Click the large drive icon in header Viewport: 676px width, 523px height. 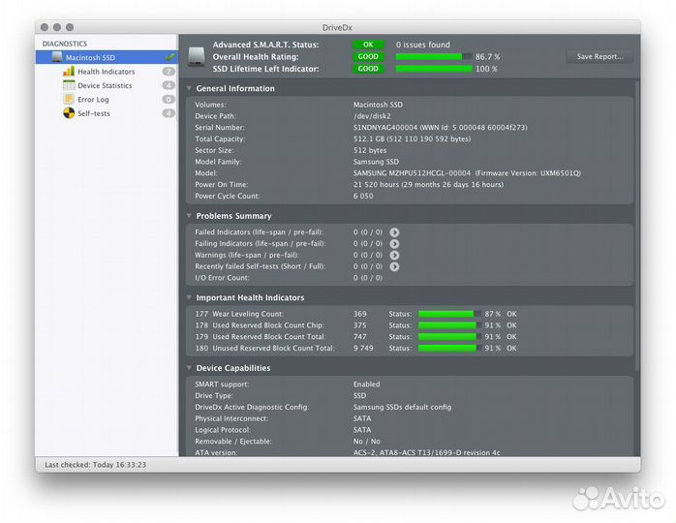coord(197,56)
